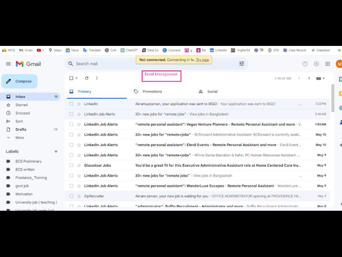Open LinkedIn bookmark
Viewport: 342px width, 257px height.
pos(218,50)
